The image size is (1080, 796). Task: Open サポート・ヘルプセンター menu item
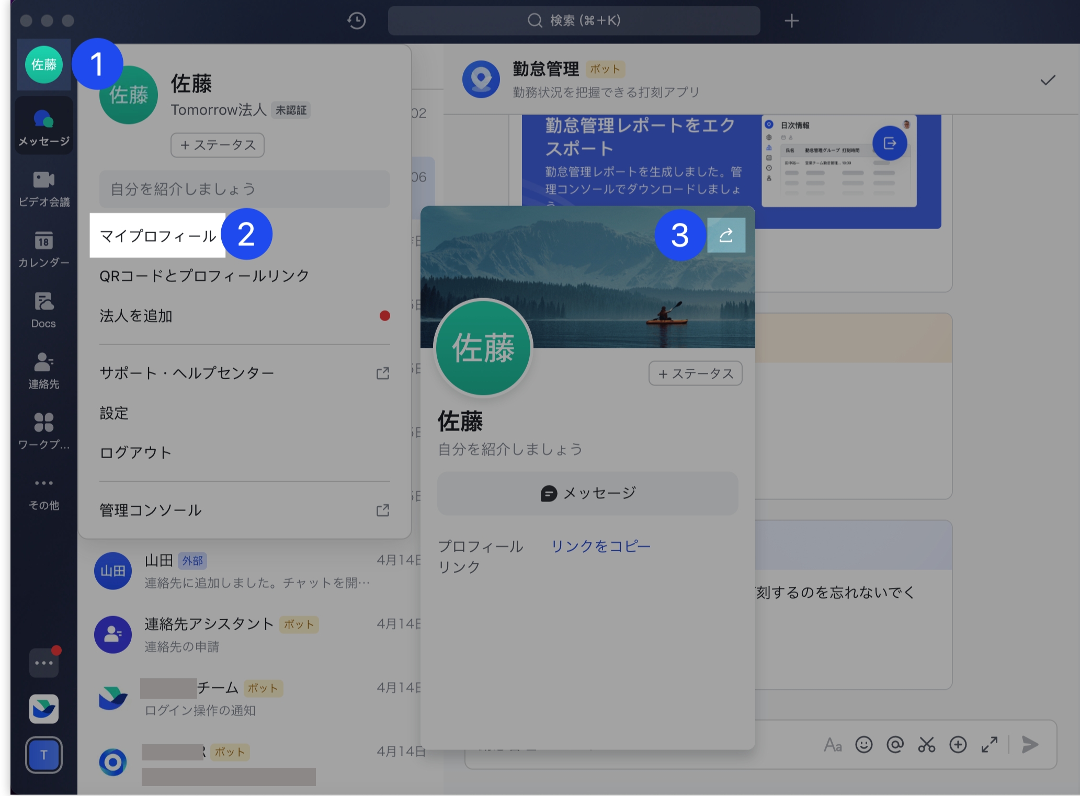pos(245,373)
